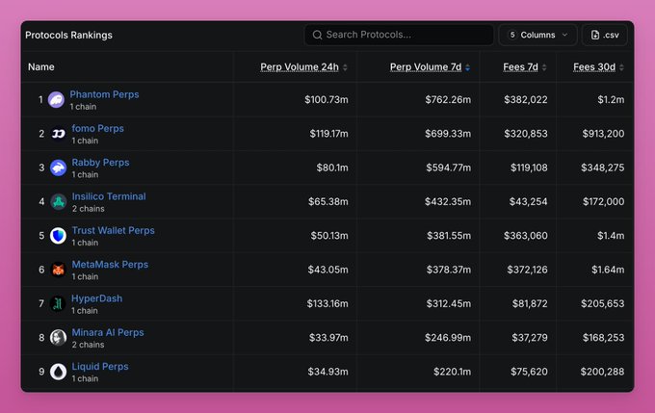Click the sort arrows beside Fees 30d
This screenshot has height=413, width=655.
coord(621,67)
